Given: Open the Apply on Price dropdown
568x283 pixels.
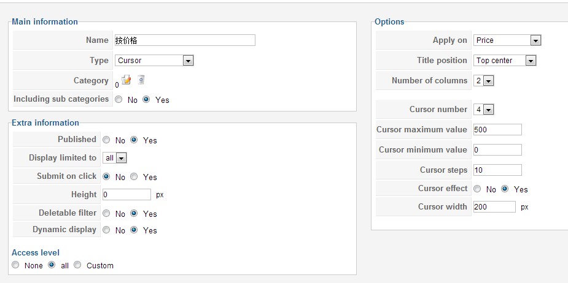Looking at the screenshot, I should [x=507, y=40].
